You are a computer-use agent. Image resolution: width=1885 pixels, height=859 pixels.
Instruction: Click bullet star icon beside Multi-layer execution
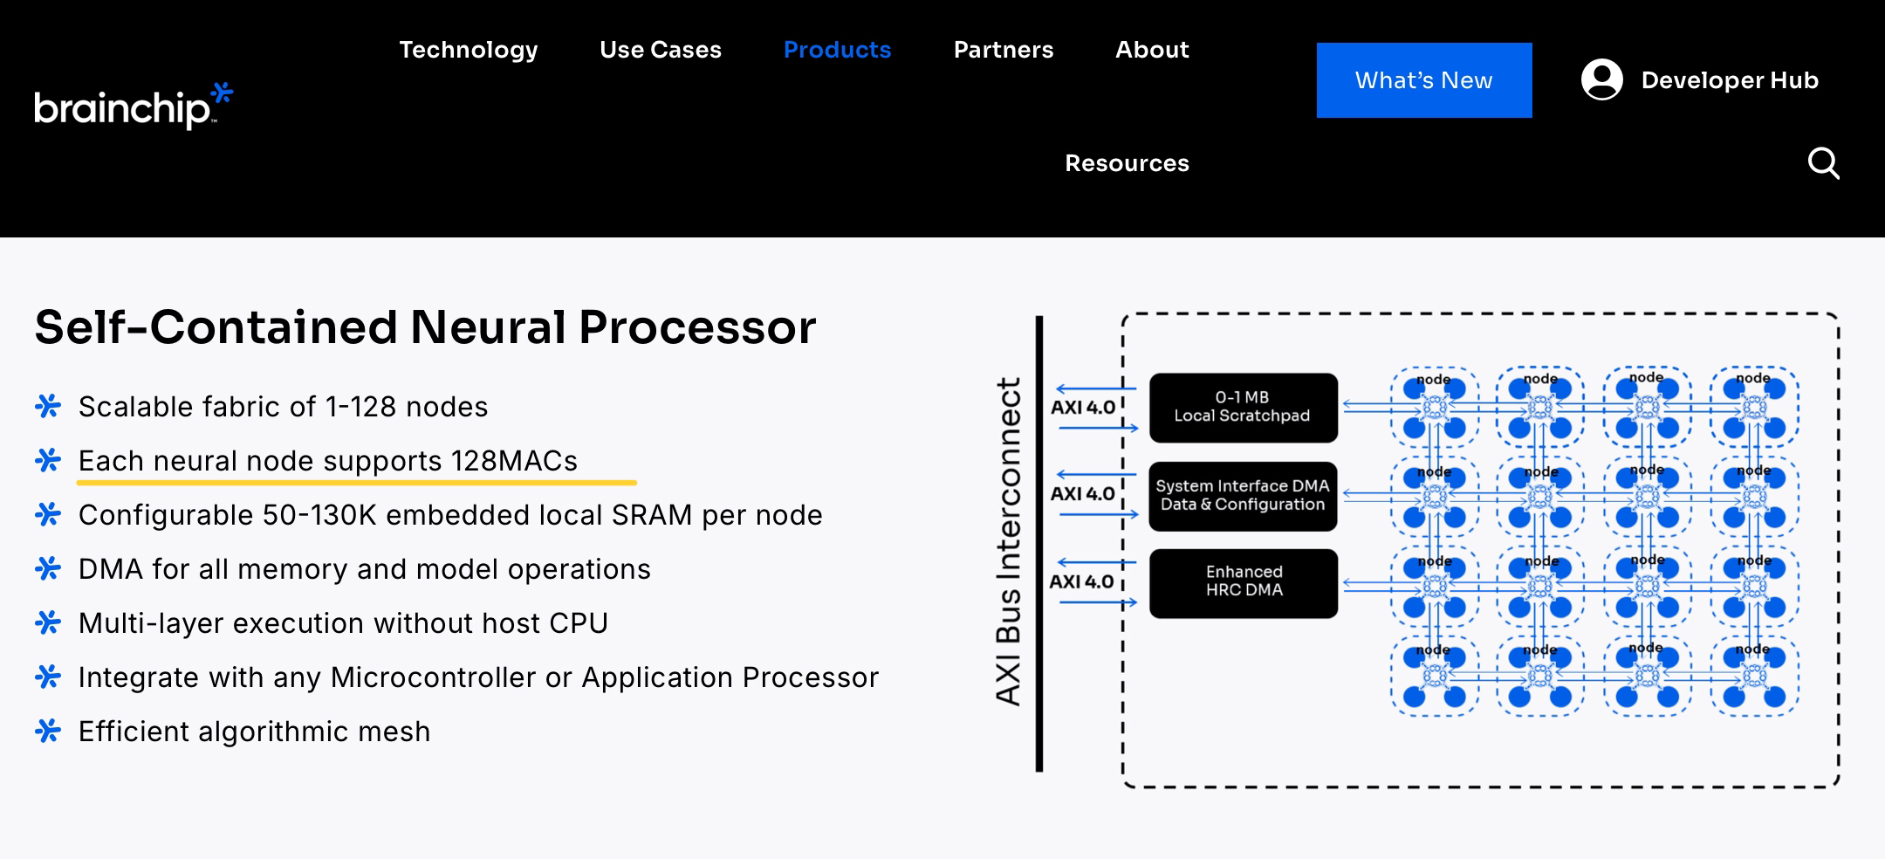[48, 622]
